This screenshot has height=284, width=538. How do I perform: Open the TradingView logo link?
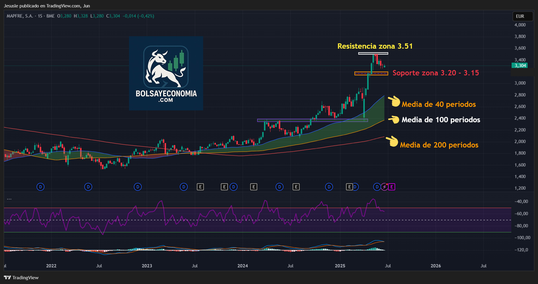click(21, 277)
